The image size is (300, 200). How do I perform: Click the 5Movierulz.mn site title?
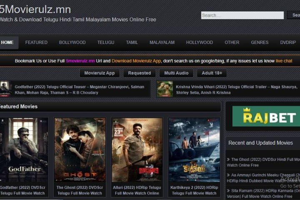point(35,10)
